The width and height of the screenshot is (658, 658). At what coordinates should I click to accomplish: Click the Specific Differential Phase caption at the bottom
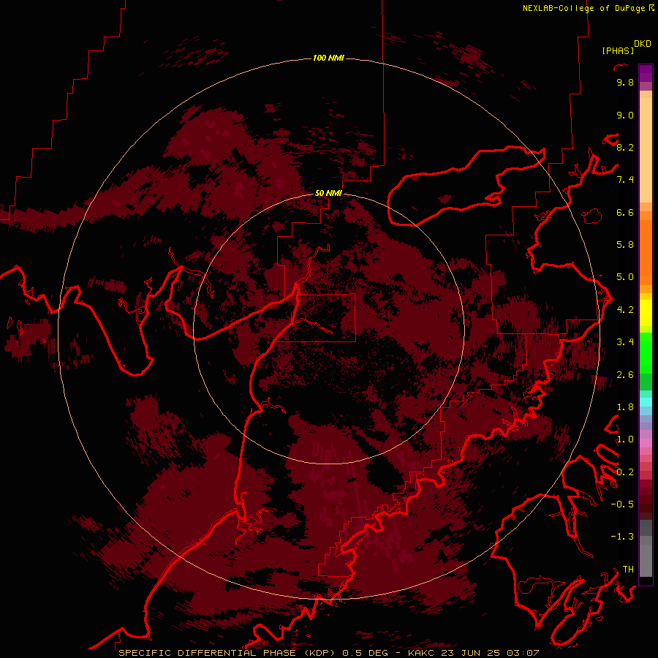[x=329, y=653]
